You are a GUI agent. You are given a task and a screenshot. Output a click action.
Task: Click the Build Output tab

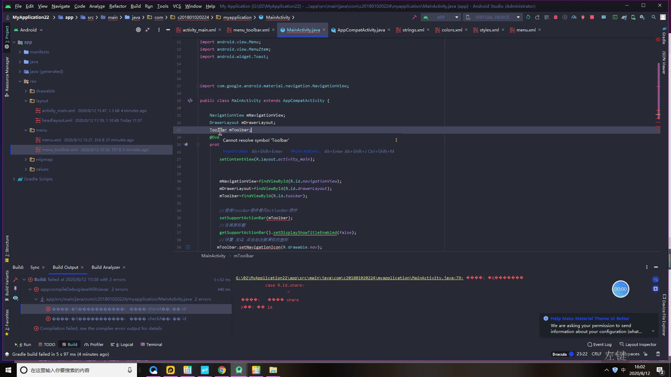coord(65,267)
